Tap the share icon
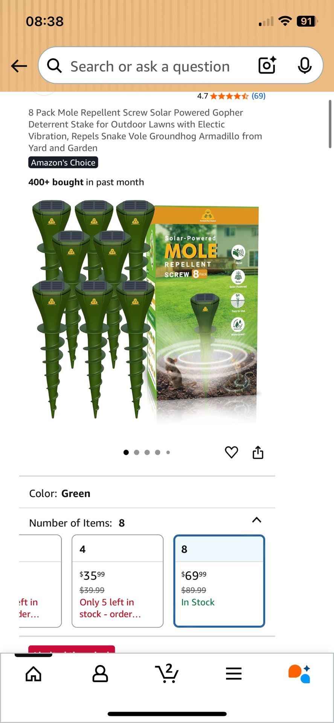This screenshot has width=334, height=723. pos(258,452)
